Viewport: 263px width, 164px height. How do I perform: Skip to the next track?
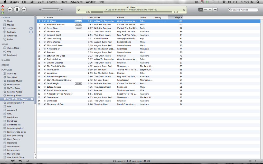(24, 10)
